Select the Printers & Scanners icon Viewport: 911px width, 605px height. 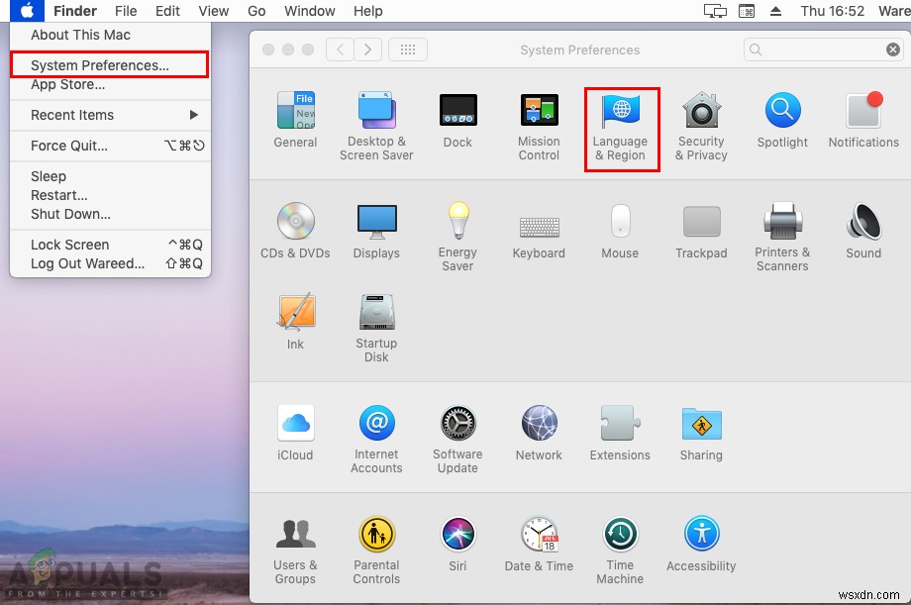[x=782, y=228]
